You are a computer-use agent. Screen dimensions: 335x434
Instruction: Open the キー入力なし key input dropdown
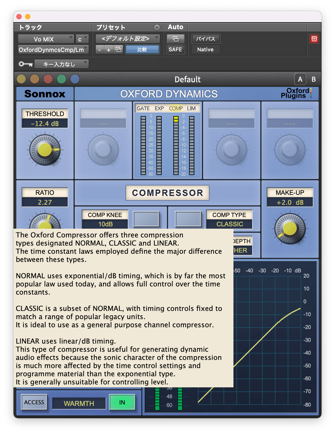(x=61, y=64)
